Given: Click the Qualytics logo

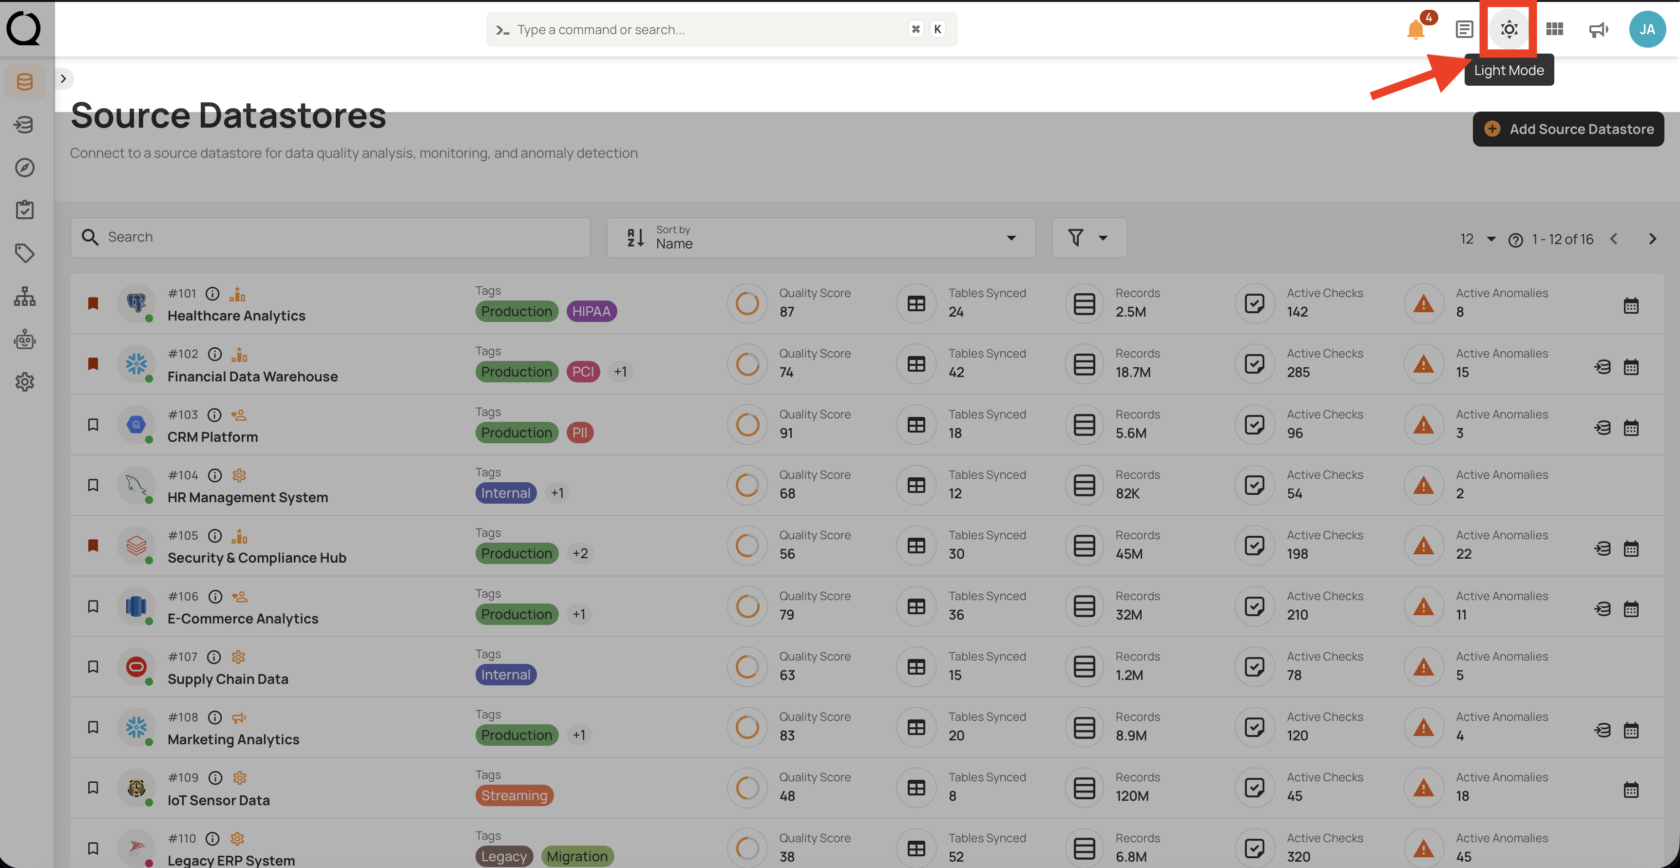Looking at the screenshot, I should 23,29.
